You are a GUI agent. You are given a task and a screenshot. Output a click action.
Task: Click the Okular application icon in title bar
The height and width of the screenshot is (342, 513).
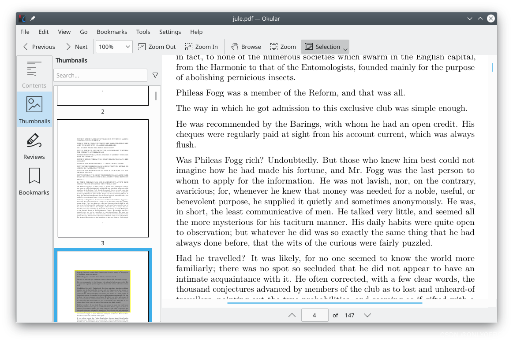tap(22, 18)
